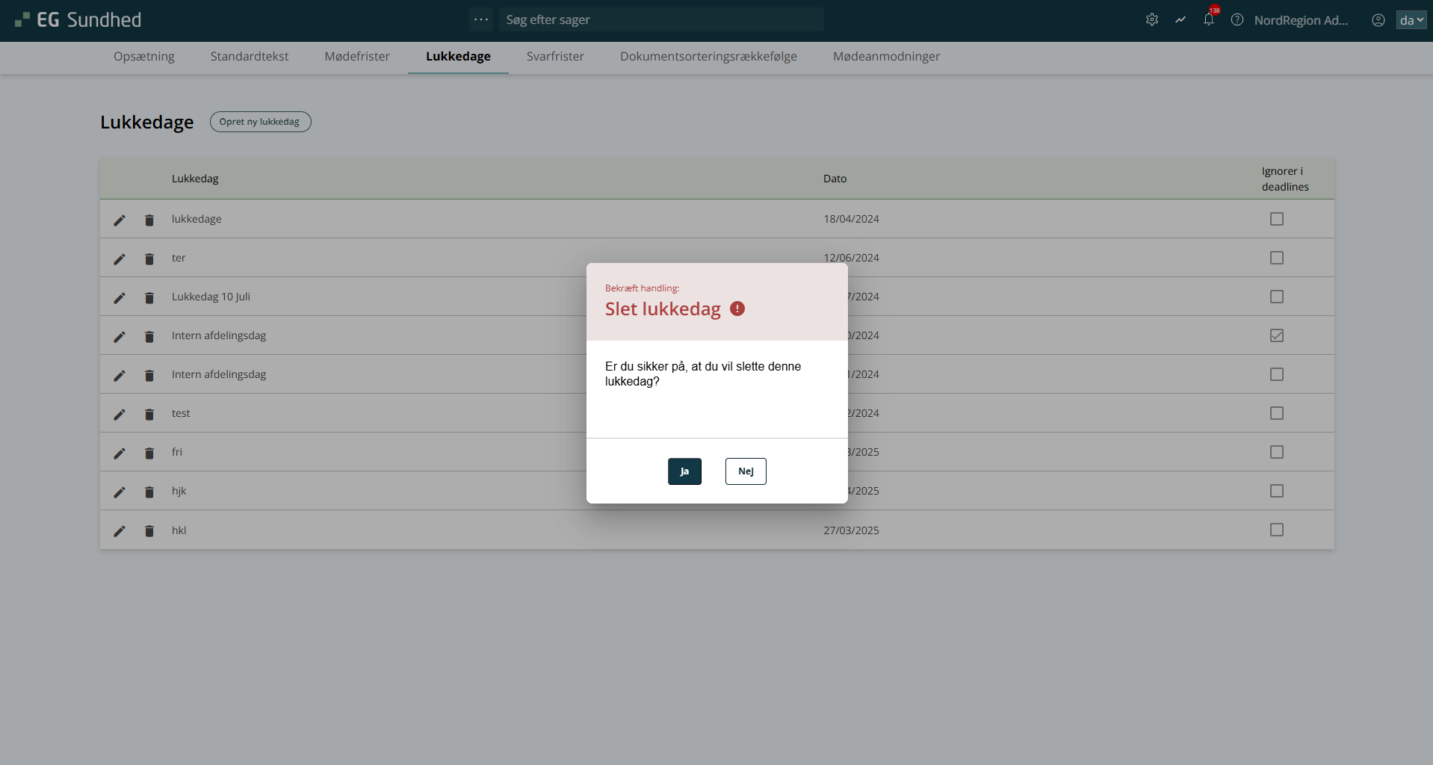Switch to the Mødefrister tab
1433x765 pixels.
pyautogui.click(x=357, y=57)
